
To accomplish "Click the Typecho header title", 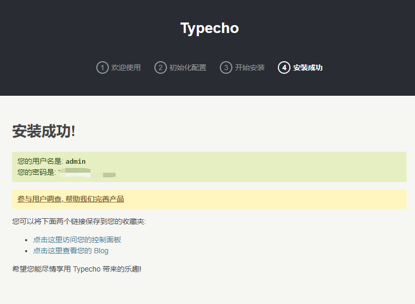I will point(209,28).
